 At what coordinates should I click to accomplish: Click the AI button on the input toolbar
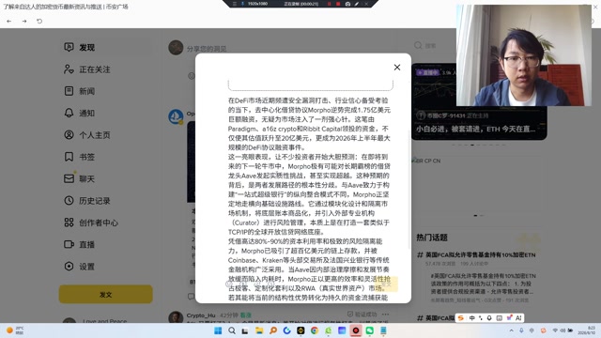coord(518,318)
